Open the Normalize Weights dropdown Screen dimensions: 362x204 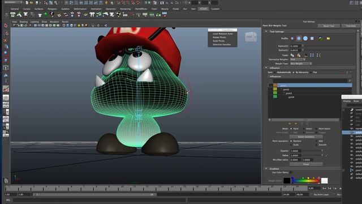(298, 59)
